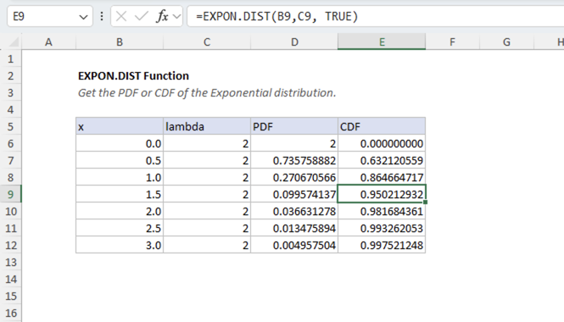Select column E header
The height and width of the screenshot is (322, 564).
[382, 42]
